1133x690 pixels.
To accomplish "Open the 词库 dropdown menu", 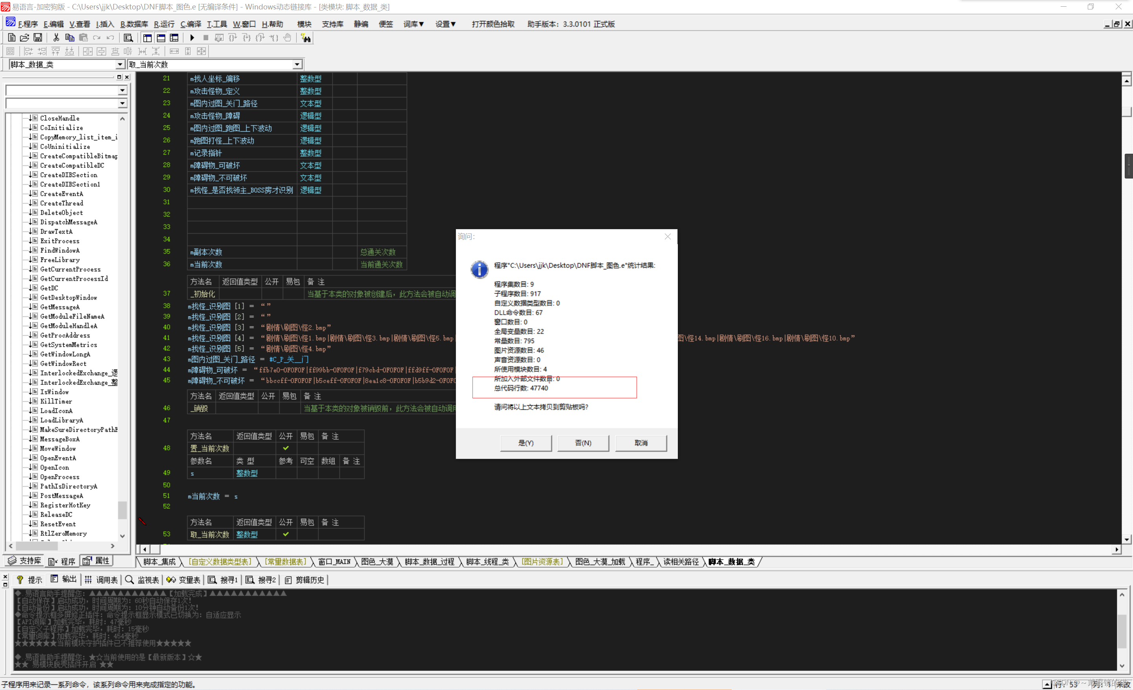I will (413, 24).
